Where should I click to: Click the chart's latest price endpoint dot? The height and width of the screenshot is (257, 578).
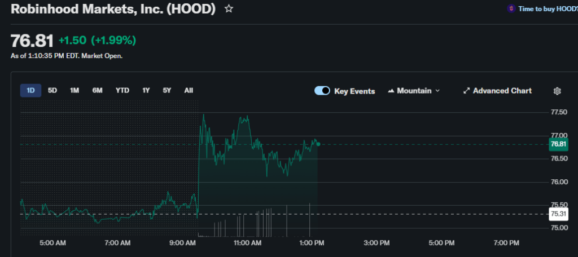tap(318, 144)
